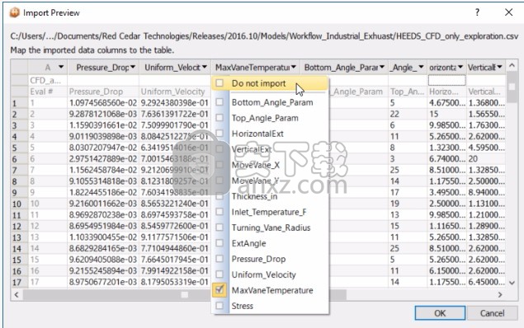This screenshot has height=328, width=524.
Task: Click cell 9.2878121068e-03
Action: coord(103,114)
